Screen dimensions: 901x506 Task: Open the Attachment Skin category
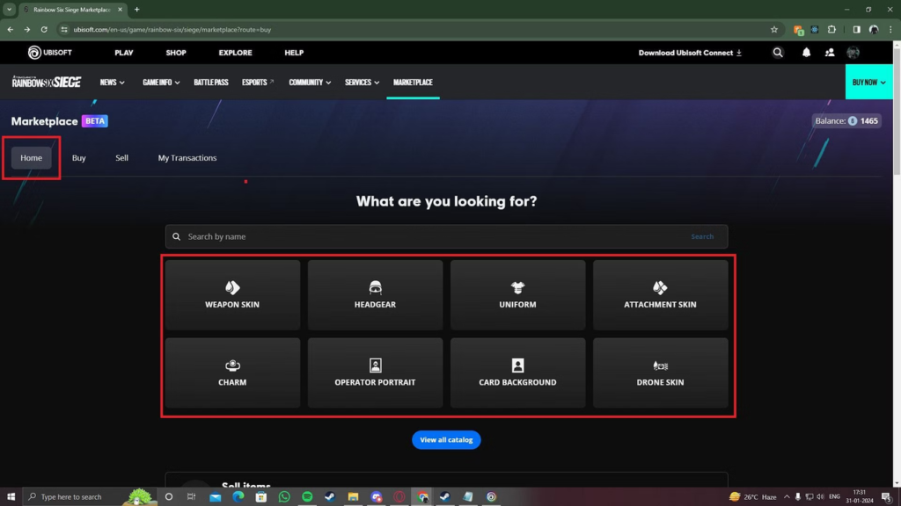coord(660,295)
